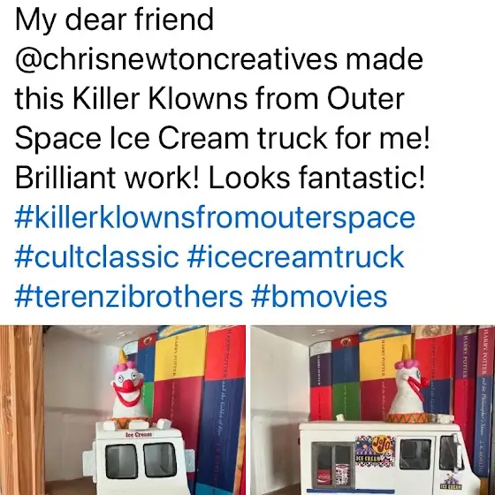This screenshot has width=495, height=495.
Task: Visit the #terenzibrothers hashtag page
Action: click(129, 297)
